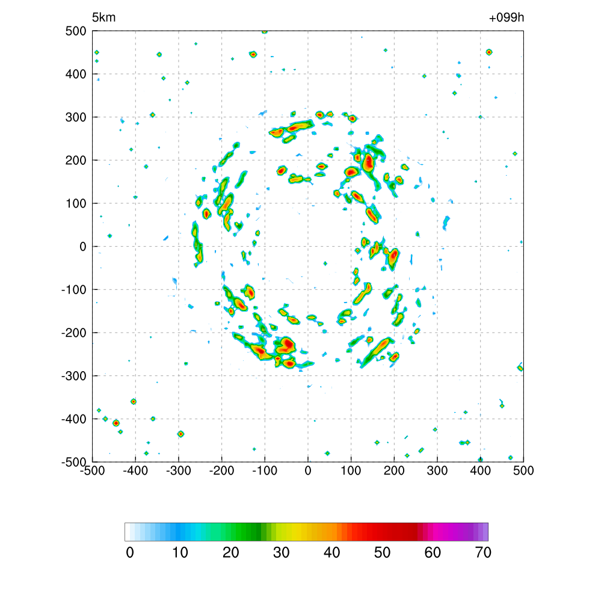This screenshot has width=616, height=616.
Task: Click the x-axis label '500'
Action: point(523,470)
